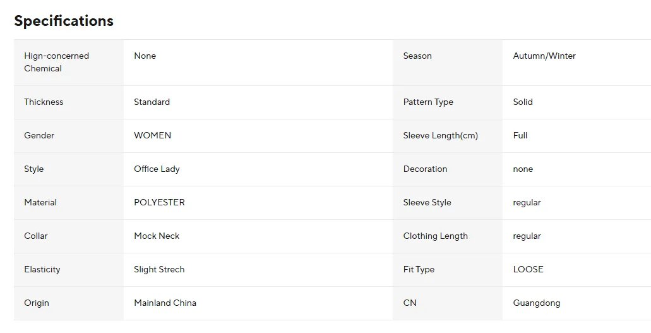This screenshot has height=333, width=651.
Task: Click the Mock Neck collar value
Action: tap(157, 236)
